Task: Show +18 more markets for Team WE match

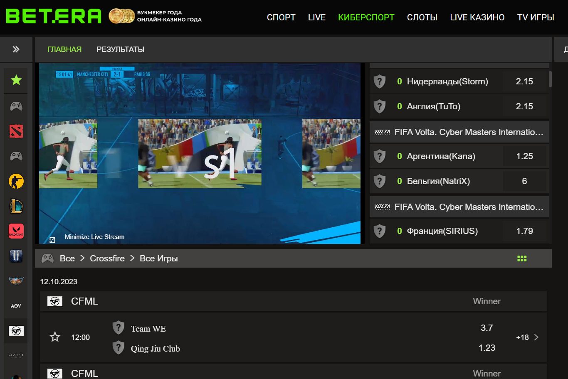Action: [527, 337]
